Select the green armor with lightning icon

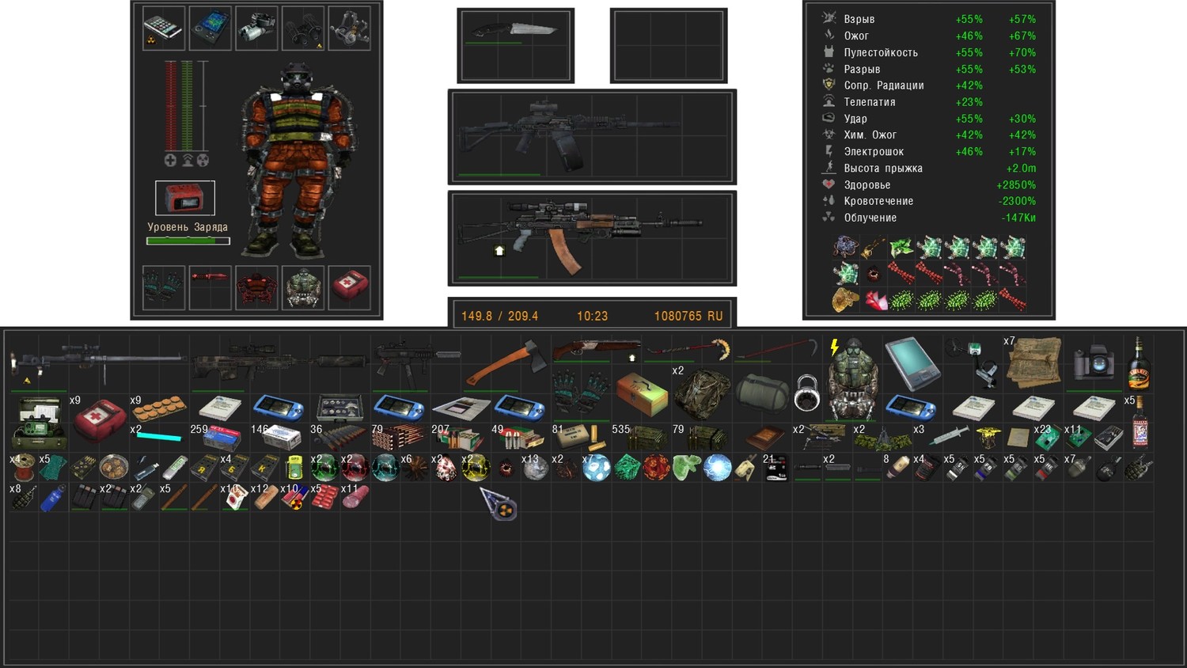851,378
